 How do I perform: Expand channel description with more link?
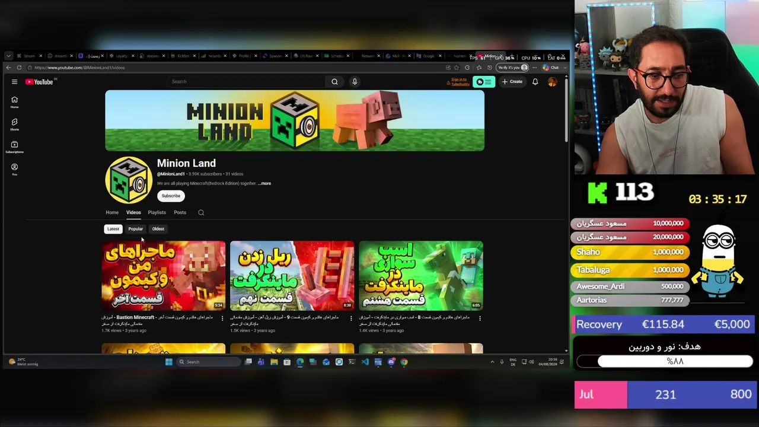coord(265,183)
